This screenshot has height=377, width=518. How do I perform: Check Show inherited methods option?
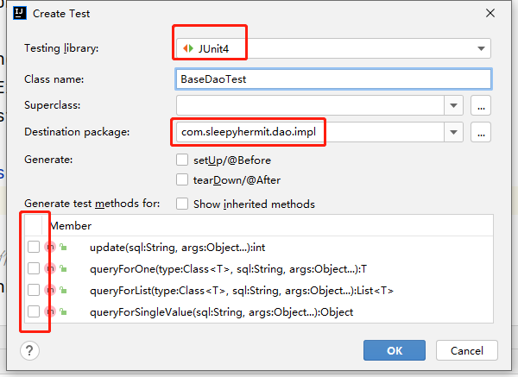pos(182,204)
